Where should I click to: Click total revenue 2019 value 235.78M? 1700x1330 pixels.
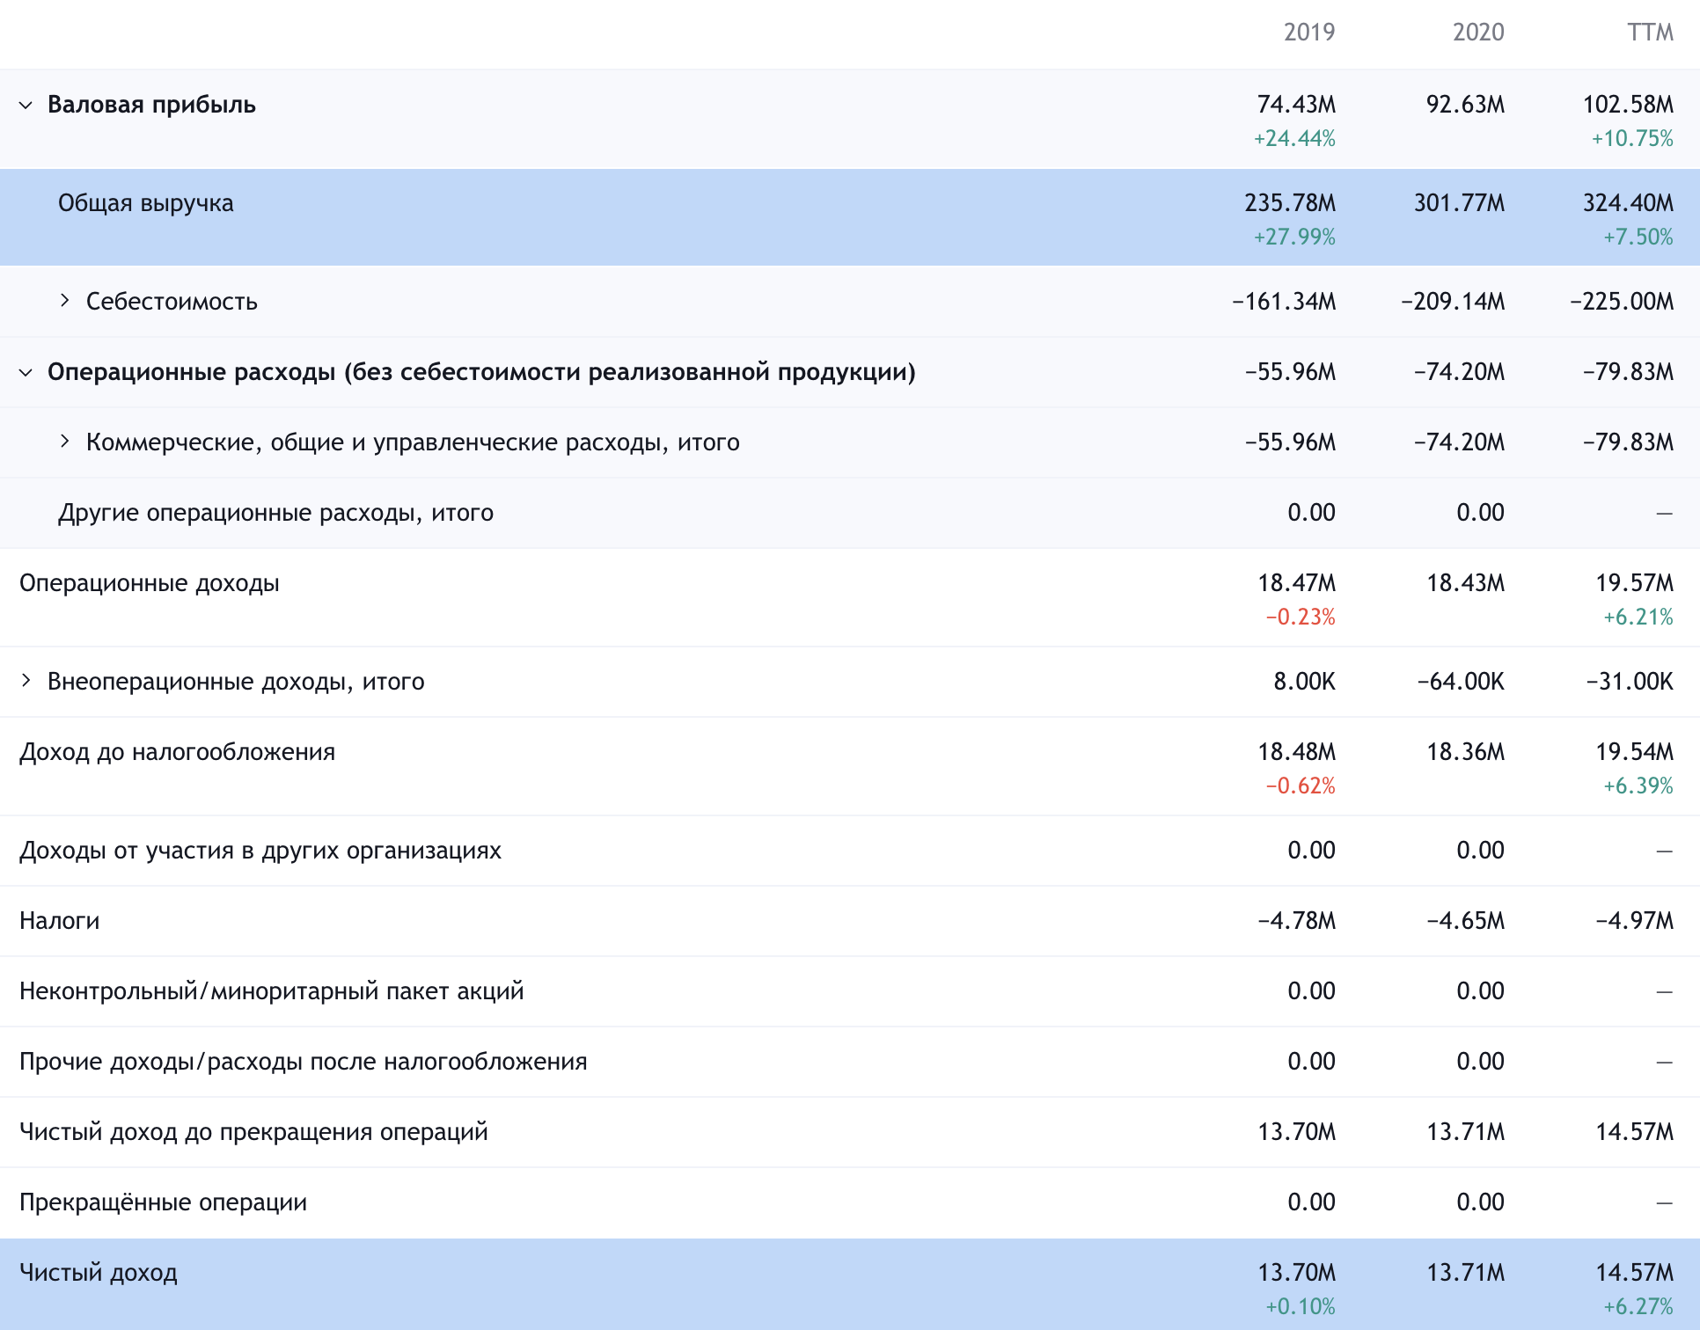click(1290, 203)
